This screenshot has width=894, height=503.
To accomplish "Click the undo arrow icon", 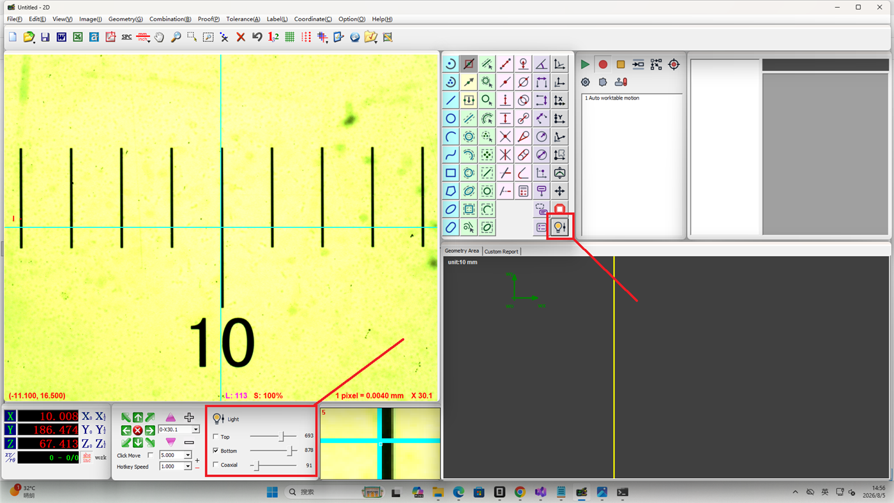I will (x=257, y=37).
